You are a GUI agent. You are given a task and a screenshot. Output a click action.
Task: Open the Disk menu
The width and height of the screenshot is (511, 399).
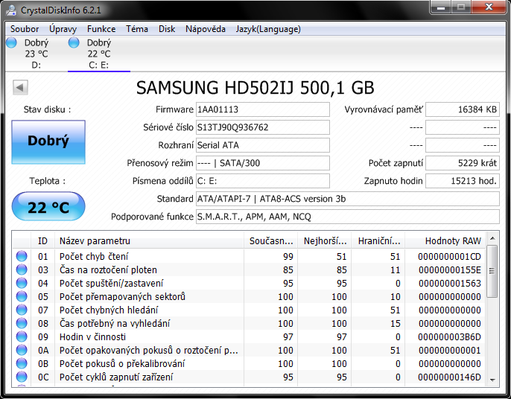(x=167, y=29)
